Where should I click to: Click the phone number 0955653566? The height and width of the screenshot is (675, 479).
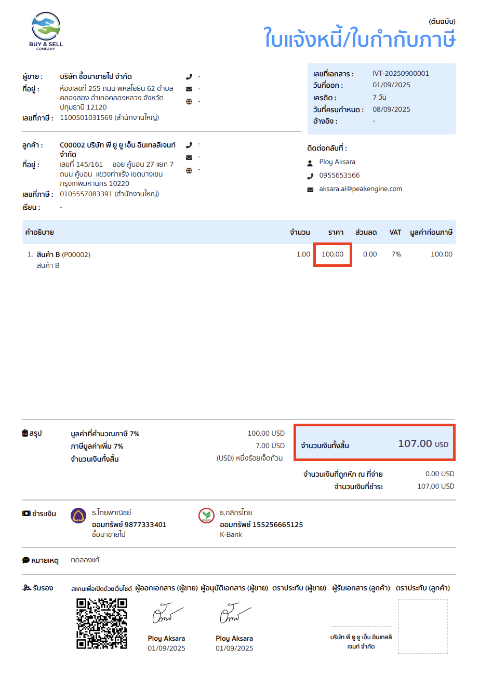click(339, 176)
